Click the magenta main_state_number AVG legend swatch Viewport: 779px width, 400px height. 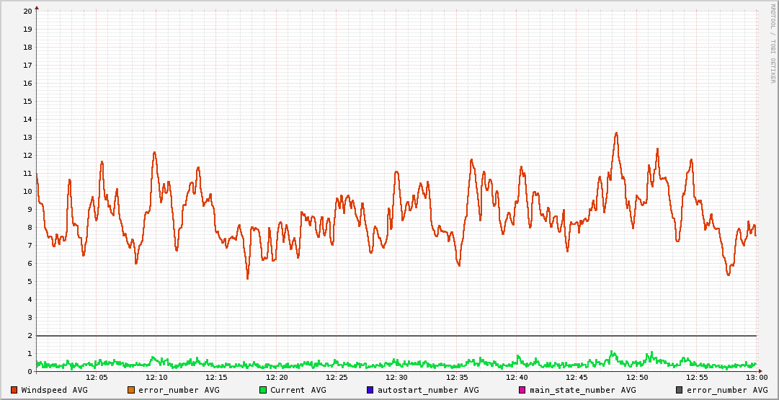pyautogui.click(x=522, y=390)
